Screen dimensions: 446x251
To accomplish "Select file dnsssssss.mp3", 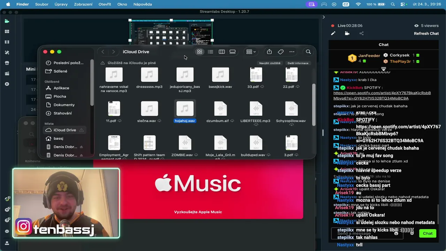I will (149, 78).
